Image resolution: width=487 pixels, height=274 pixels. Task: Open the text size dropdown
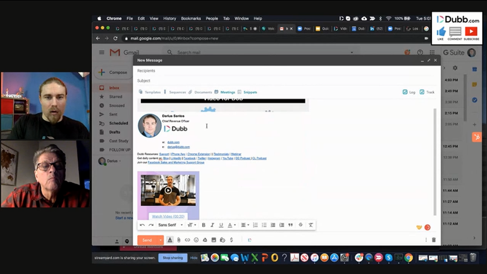[192, 225]
